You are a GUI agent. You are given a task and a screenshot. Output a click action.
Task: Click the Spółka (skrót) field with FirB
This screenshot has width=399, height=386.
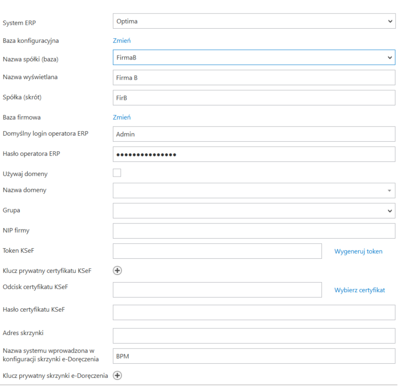[254, 98]
